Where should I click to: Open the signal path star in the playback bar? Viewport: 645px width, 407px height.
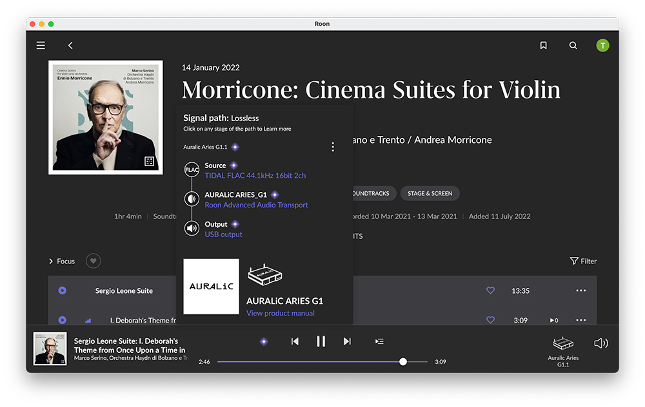[264, 342]
